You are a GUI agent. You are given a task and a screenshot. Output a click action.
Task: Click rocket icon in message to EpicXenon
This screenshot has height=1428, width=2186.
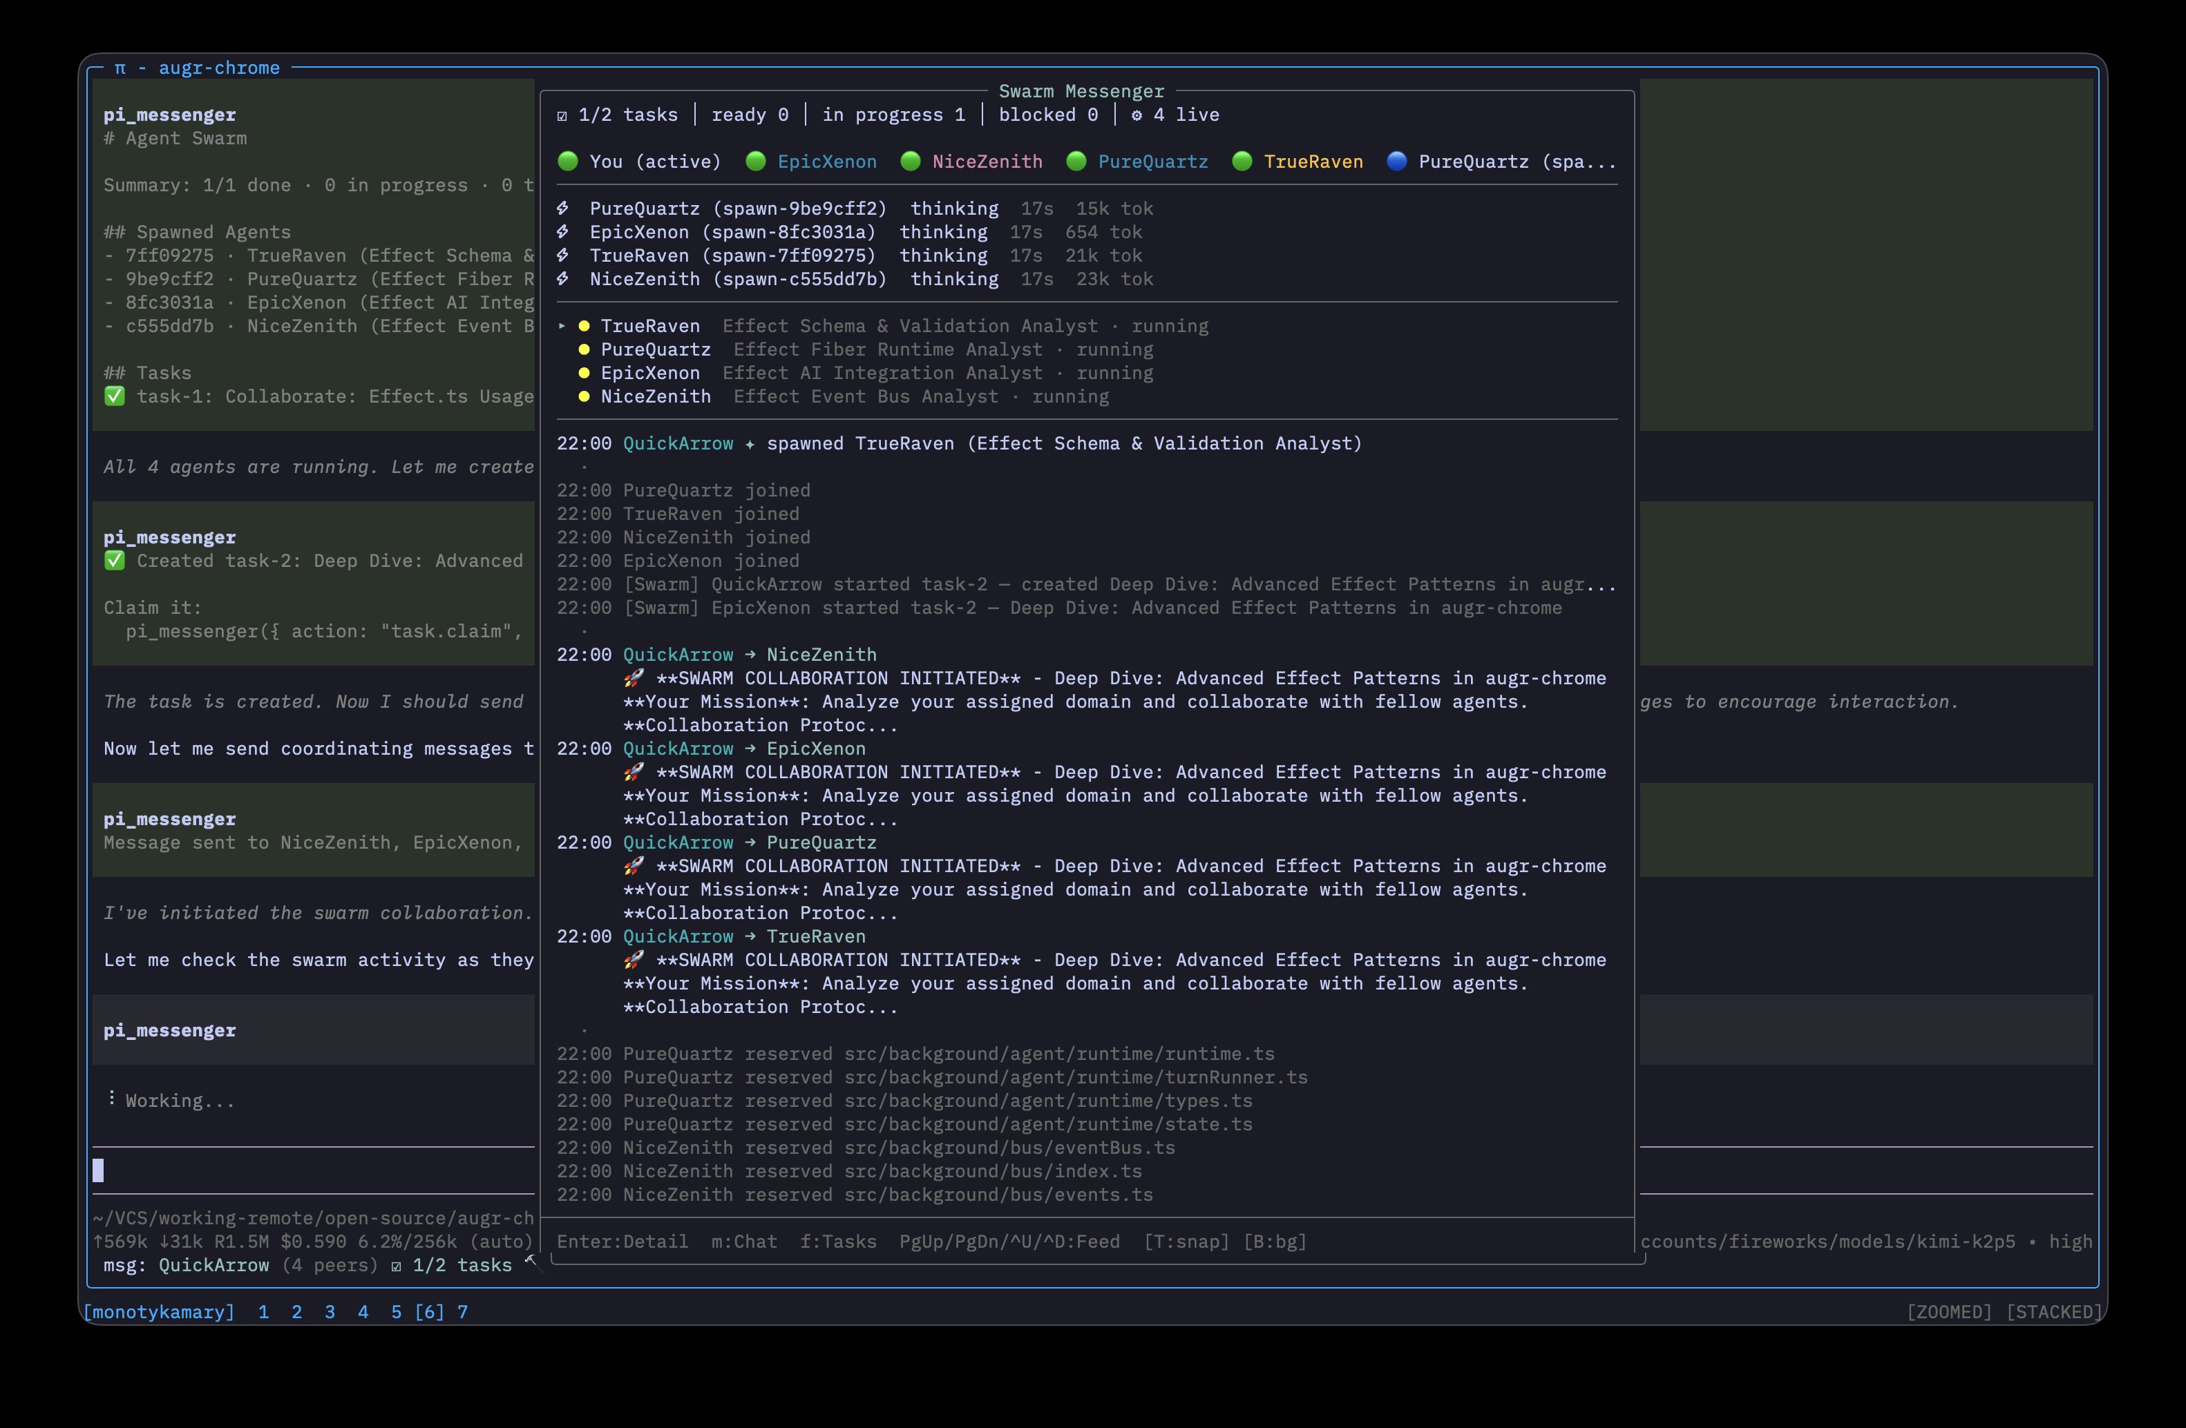tap(634, 772)
